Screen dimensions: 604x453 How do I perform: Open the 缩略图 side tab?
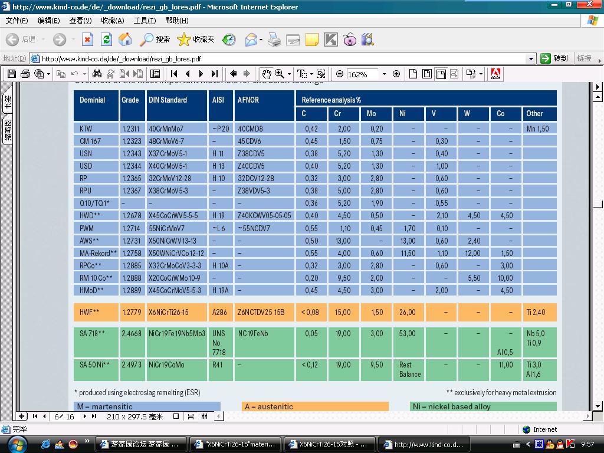pos(7,130)
